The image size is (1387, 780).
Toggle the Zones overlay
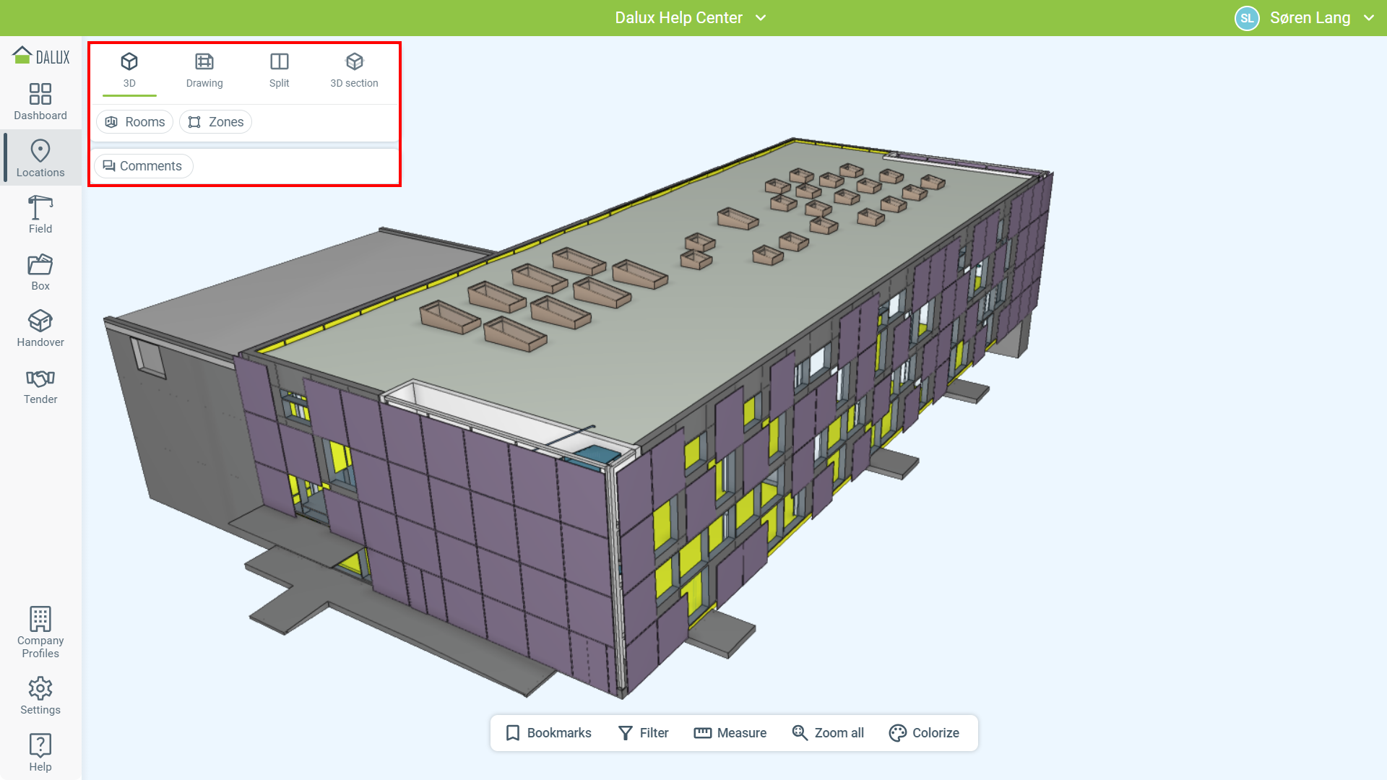point(216,122)
